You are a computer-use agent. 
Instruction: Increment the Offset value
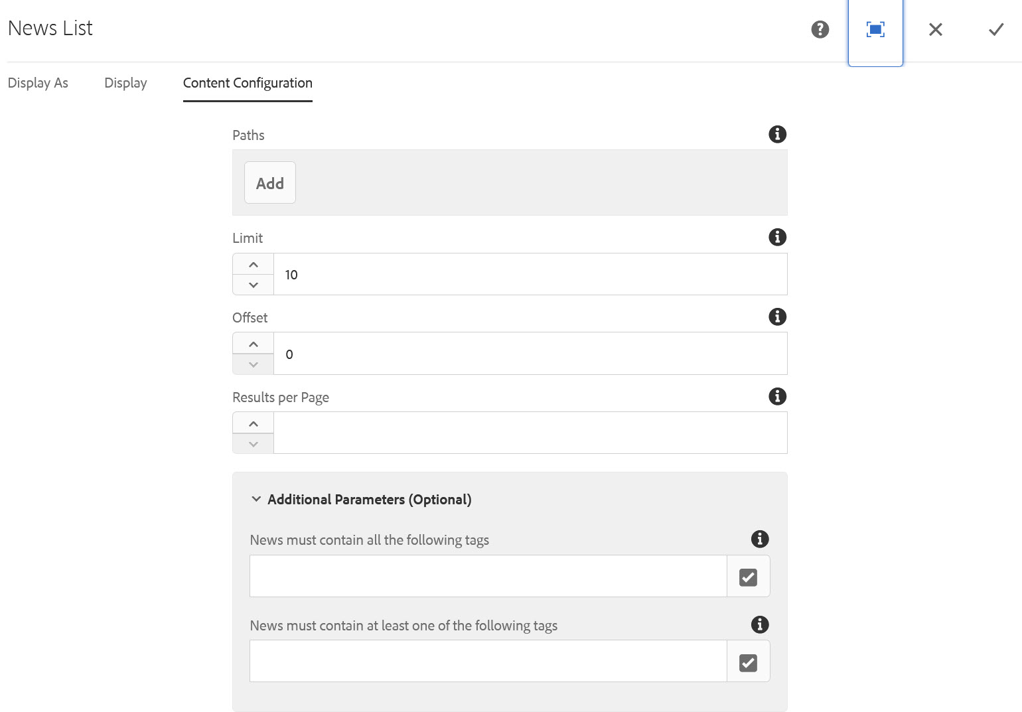coord(254,344)
